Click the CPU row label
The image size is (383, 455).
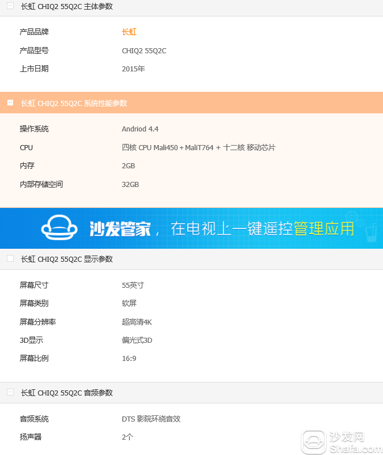[x=26, y=148]
